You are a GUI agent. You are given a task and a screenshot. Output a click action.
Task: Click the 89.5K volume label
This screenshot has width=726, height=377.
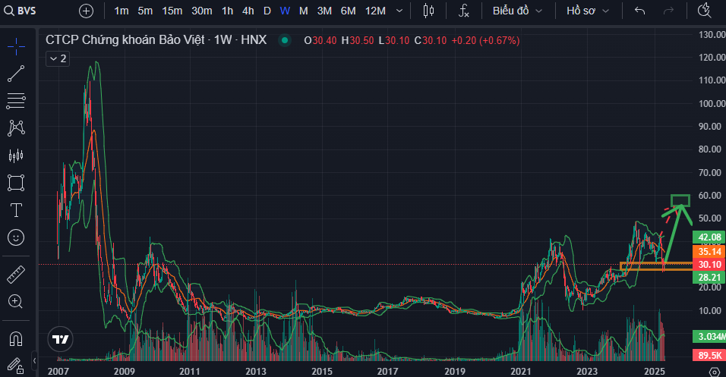pos(709,355)
